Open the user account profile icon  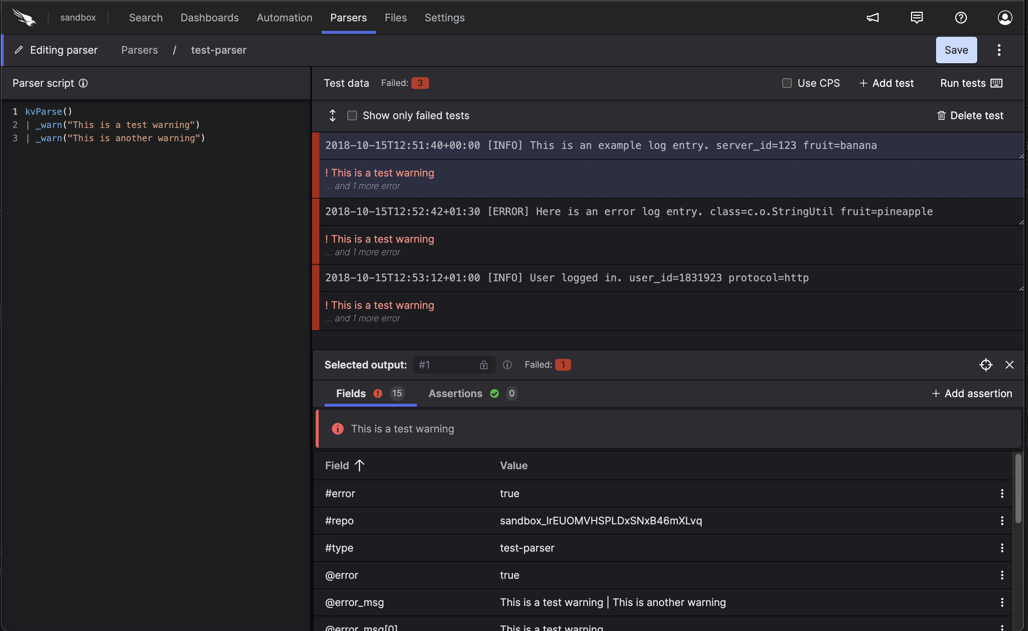coord(1004,18)
